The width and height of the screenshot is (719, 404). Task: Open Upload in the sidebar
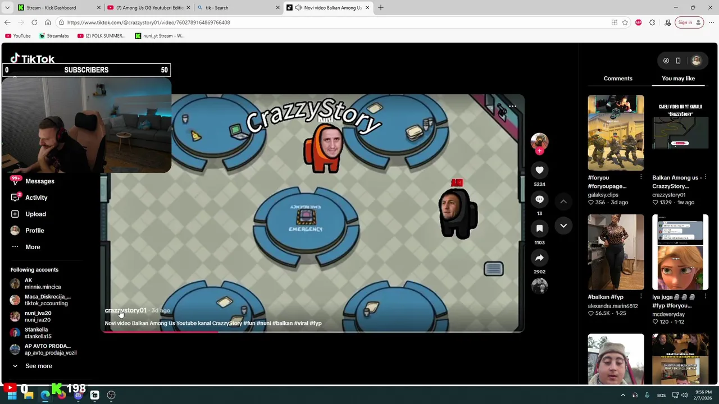tap(28, 214)
